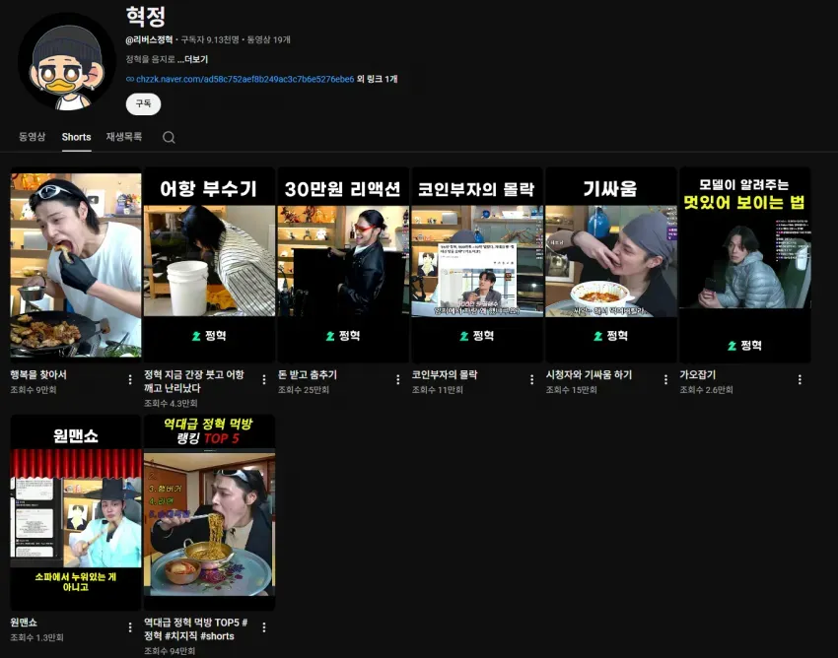Expand channel description with 더보기

(193, 59)
